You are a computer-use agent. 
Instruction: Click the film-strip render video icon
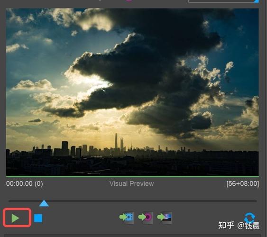[127, 217]
